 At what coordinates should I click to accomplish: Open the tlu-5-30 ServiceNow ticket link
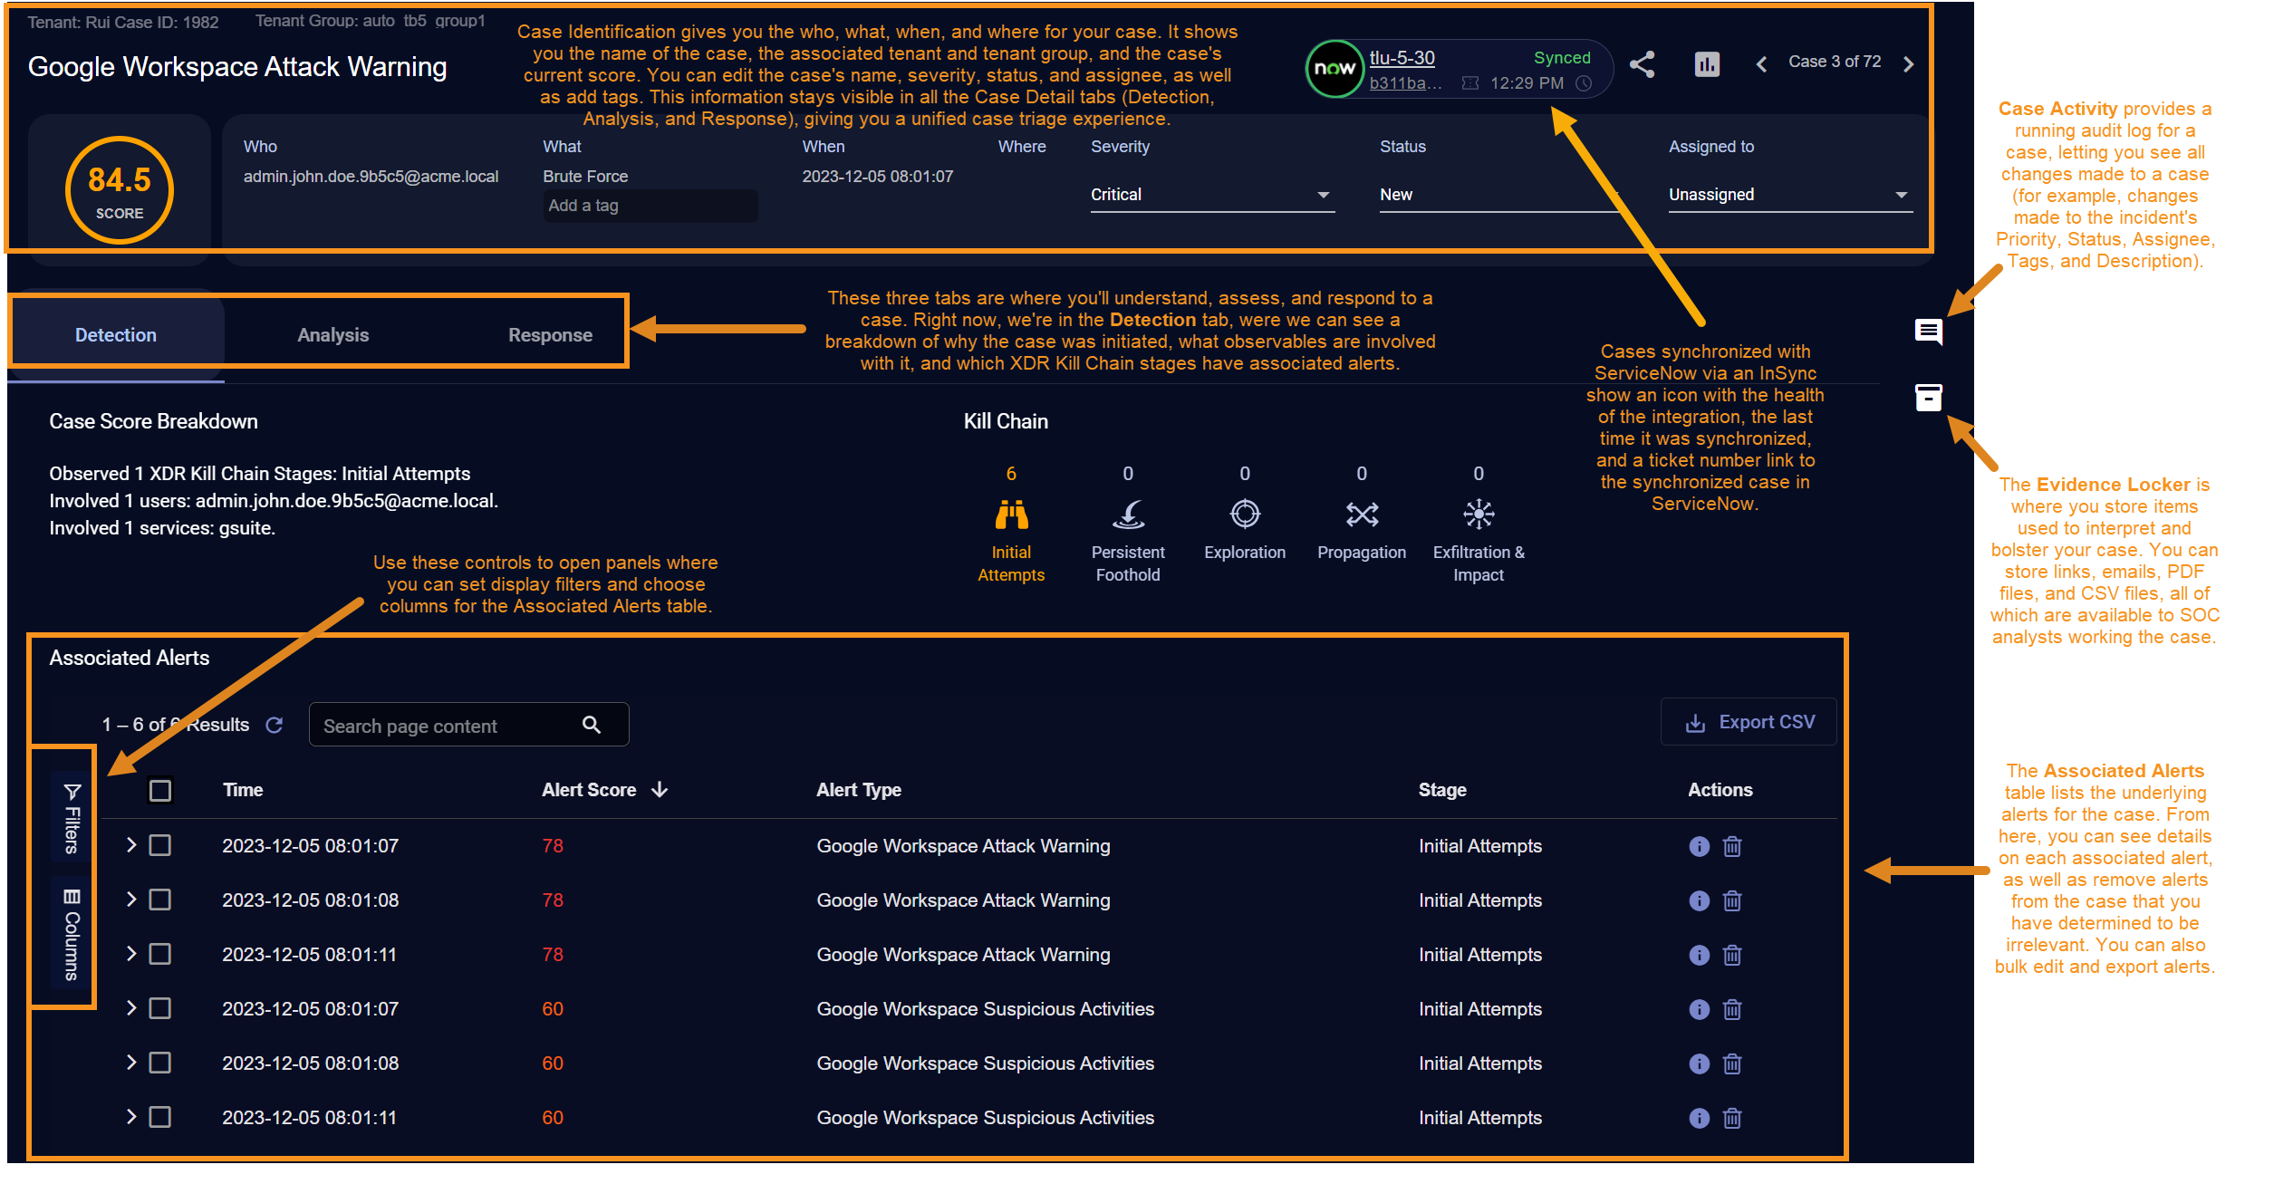pyautogui.click(x=1402, y=58)
